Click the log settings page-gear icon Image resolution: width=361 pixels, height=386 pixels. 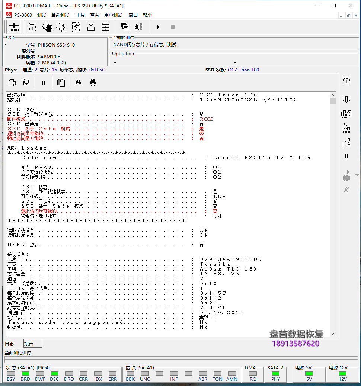click(x=12, y=83)
